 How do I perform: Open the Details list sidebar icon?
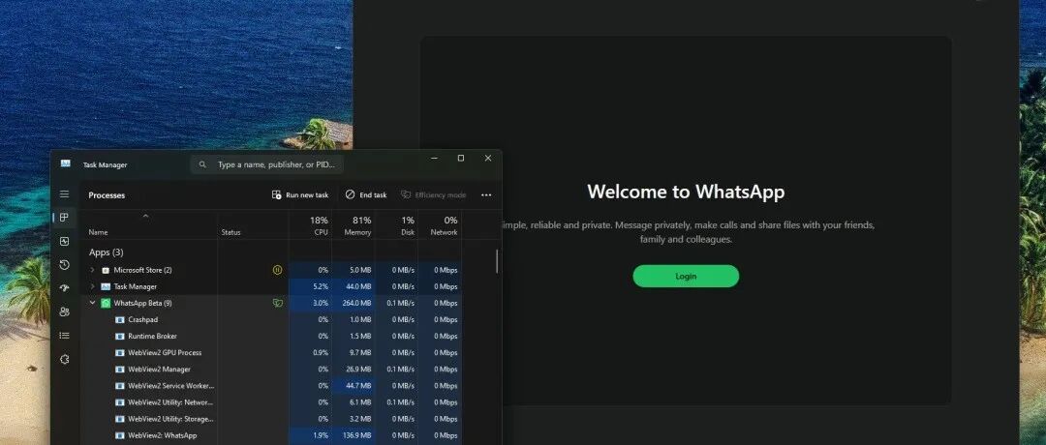click(64, 335)
